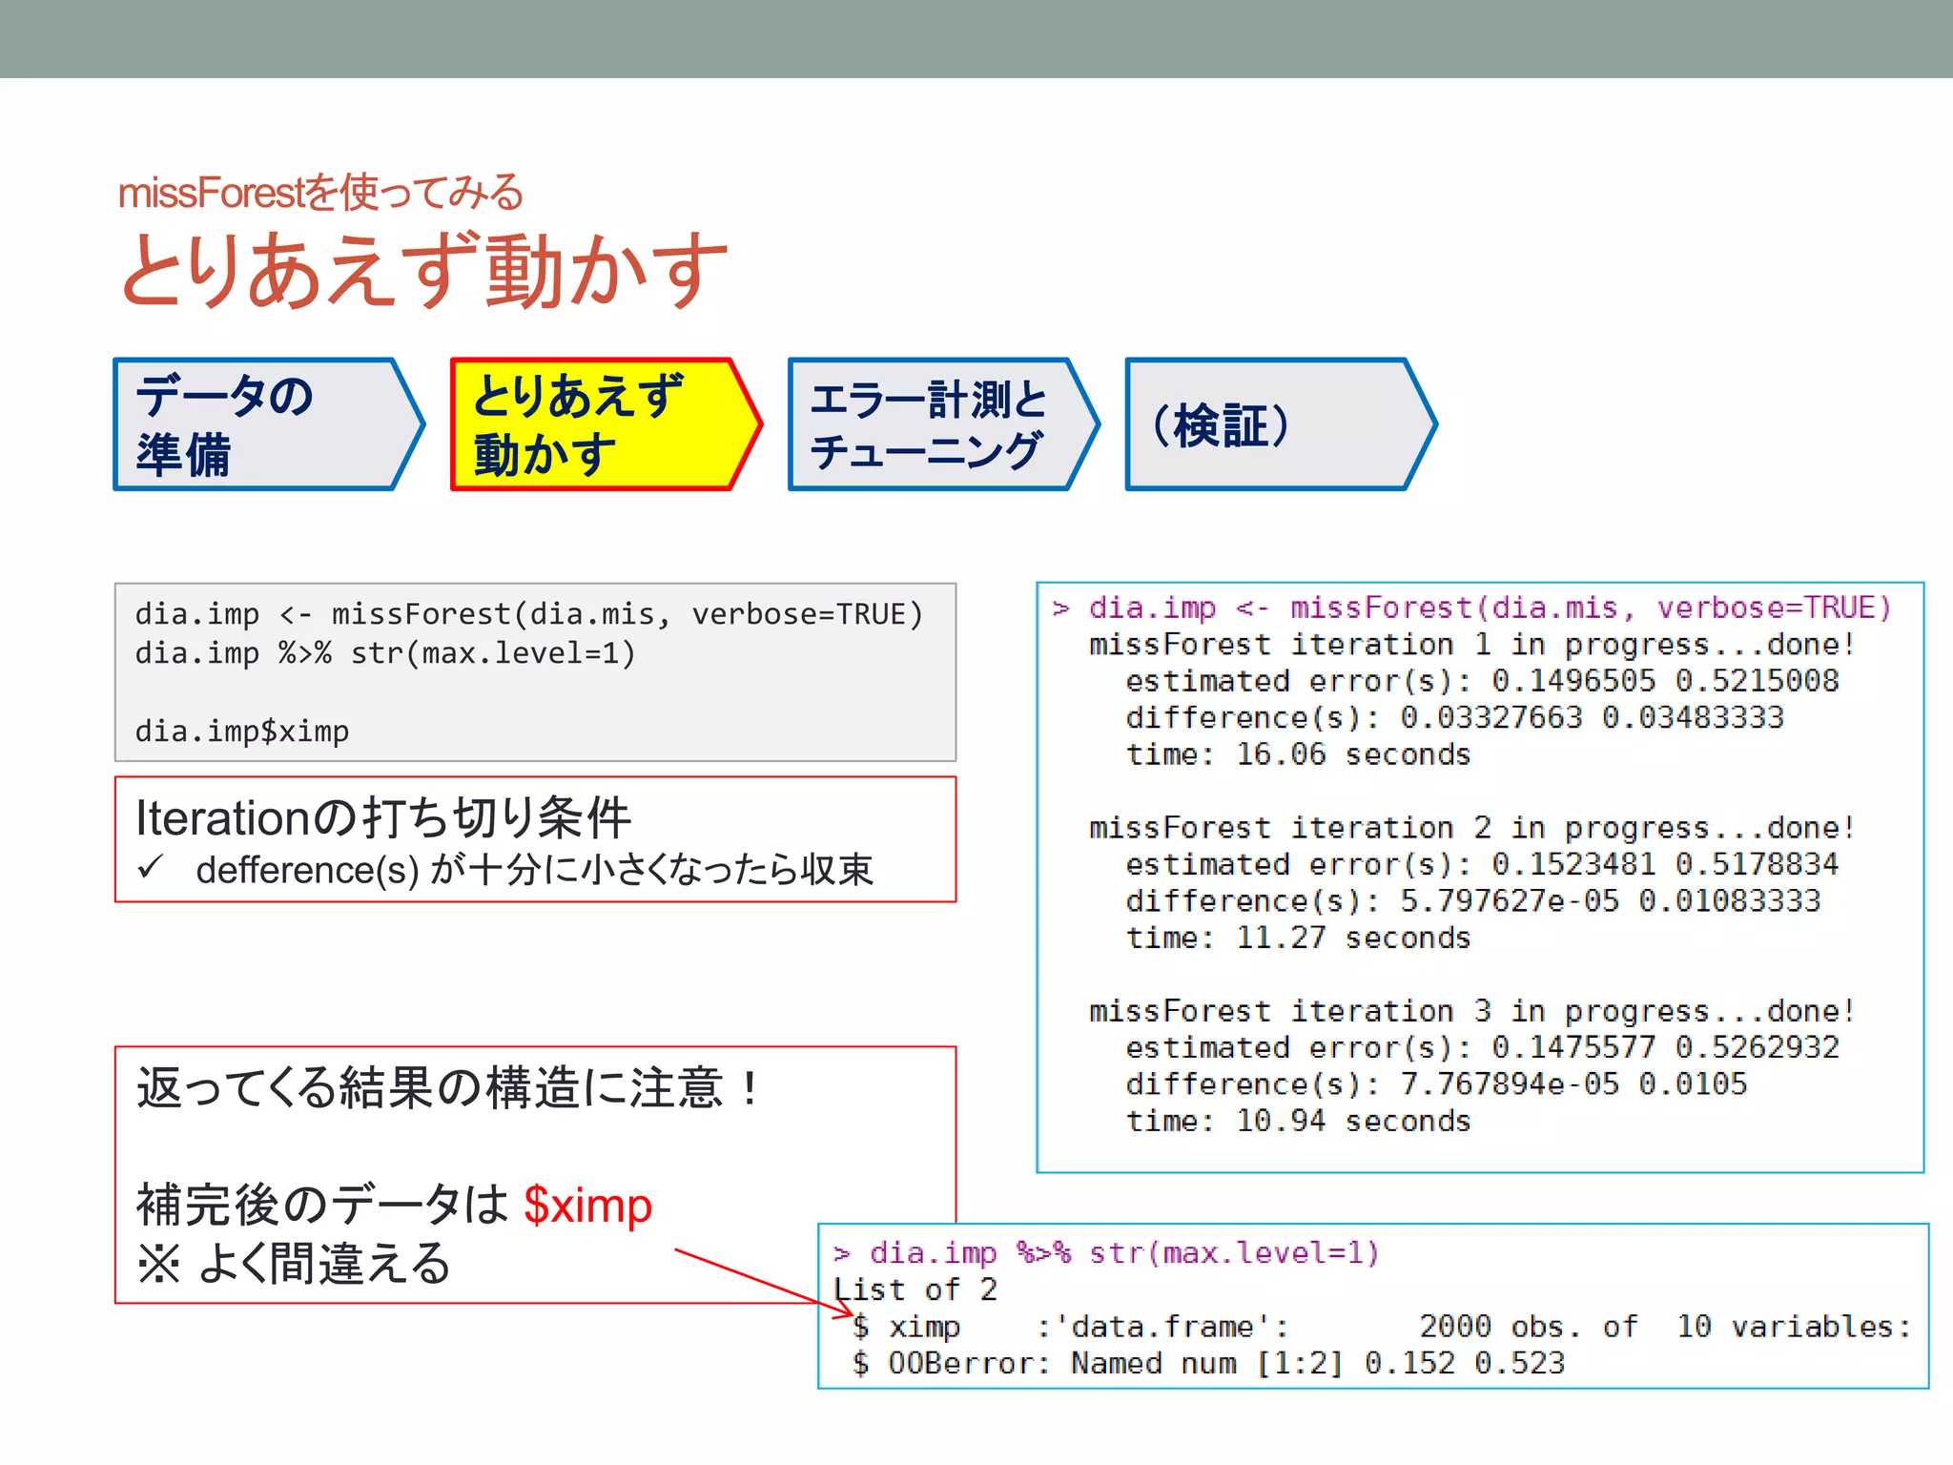Image resolution: width=1953 pixels, height=1465 pixels.
Task: Click the subtitle missForestを使ってみる
Action: 320,193
